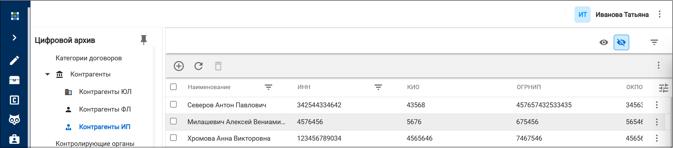Expand the sidebar with chevron arrow
The image size is (673, 148).
[14, 38]
